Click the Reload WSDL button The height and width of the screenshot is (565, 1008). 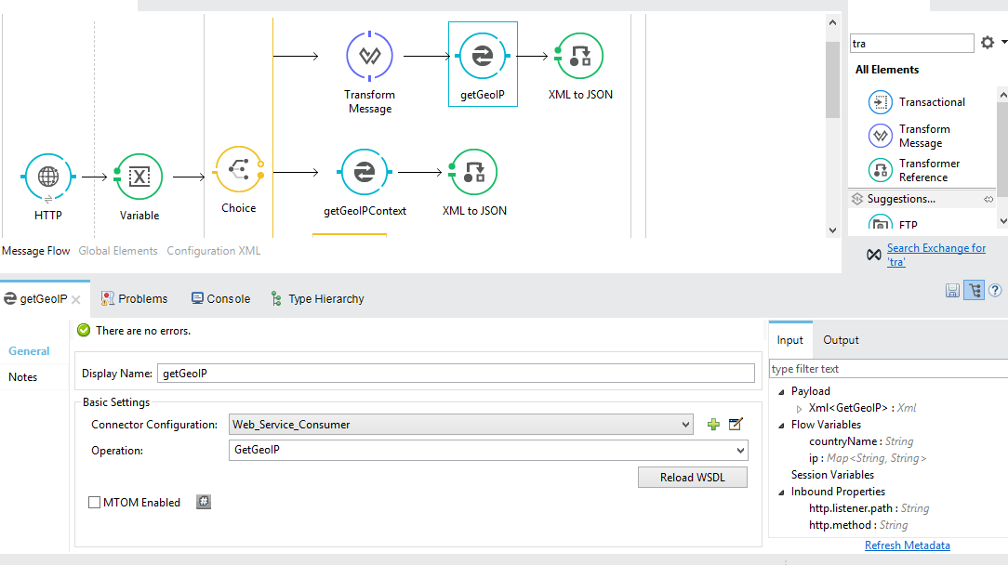(692, 478)
